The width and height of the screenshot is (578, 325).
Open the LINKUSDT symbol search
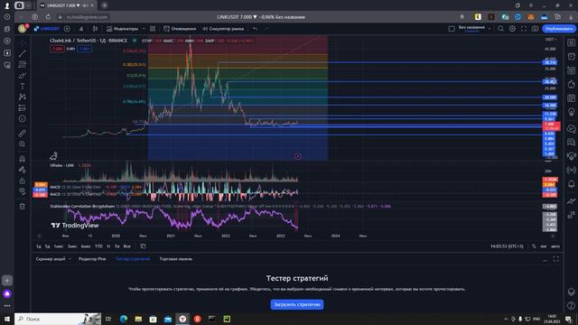[47, 28]
